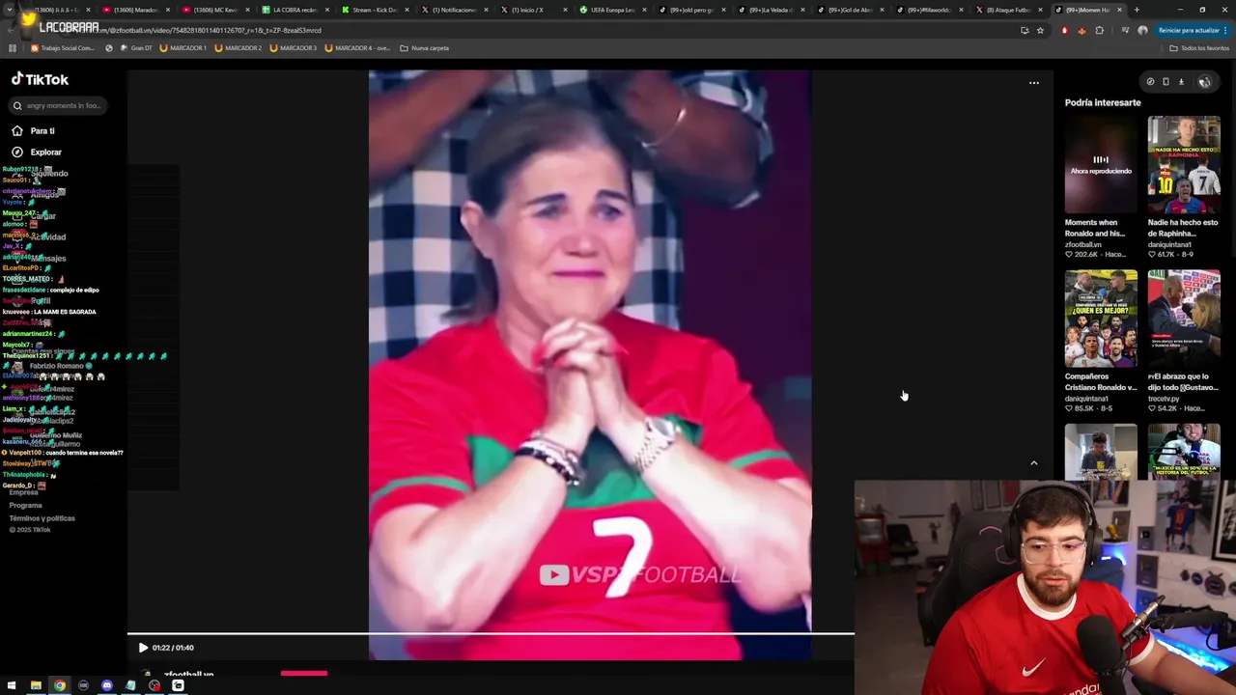Image resolution: width=1236 pixels, height=695 pixels.
Task: Click the 'Moments when Ronaldo and his...' title
Action: pyautogui.click(x=1096, y=228)
